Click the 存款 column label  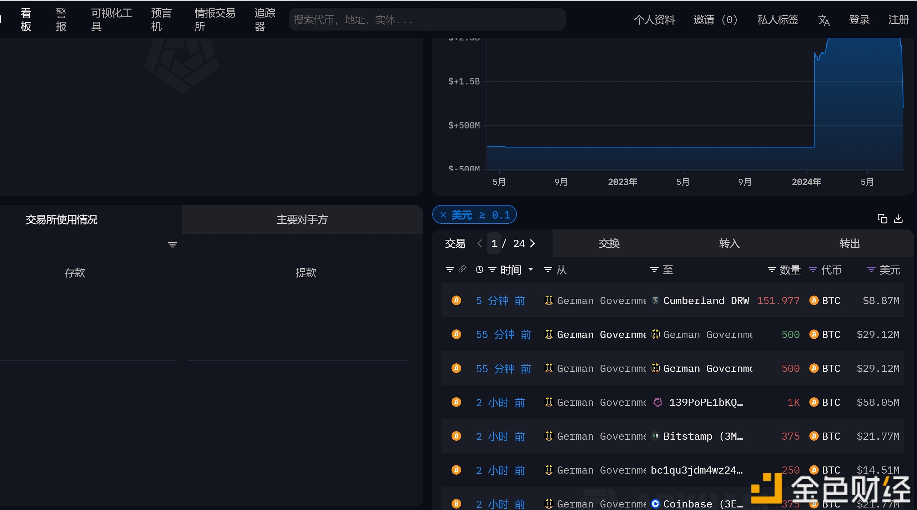[x=75, y=273]
